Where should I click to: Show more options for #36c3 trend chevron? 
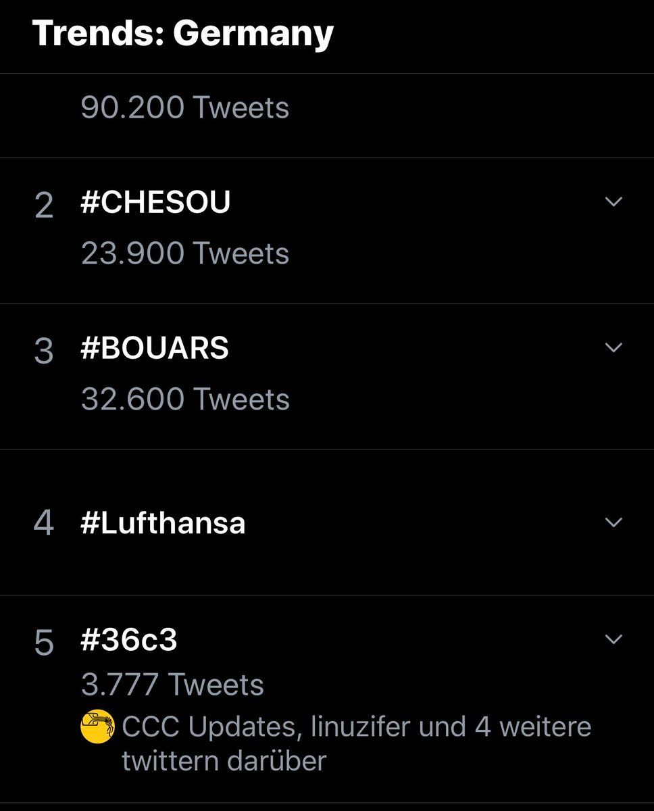coord(613,639)
